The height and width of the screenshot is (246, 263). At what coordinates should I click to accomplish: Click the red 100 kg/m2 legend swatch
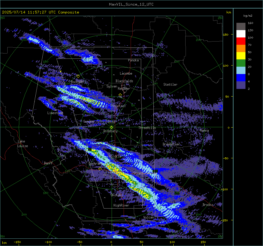click(x=241, y=41)
